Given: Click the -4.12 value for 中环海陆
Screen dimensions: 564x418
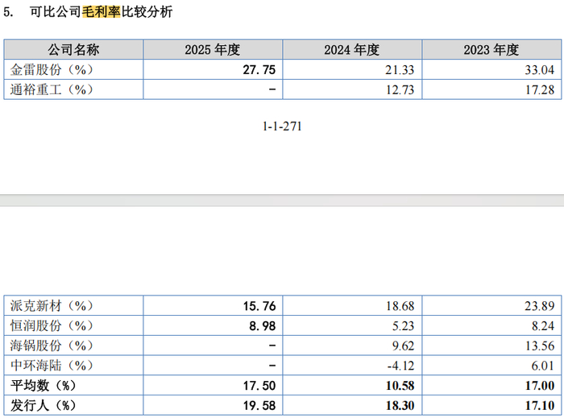Looking at the screenshot, I should (400, 366).
